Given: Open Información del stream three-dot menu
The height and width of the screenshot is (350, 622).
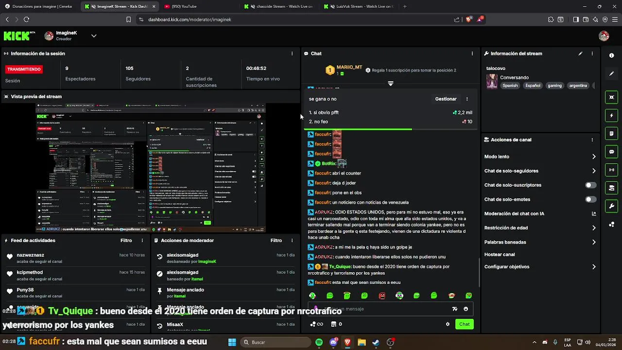Looking at the screenshot, I should [592, 53].
